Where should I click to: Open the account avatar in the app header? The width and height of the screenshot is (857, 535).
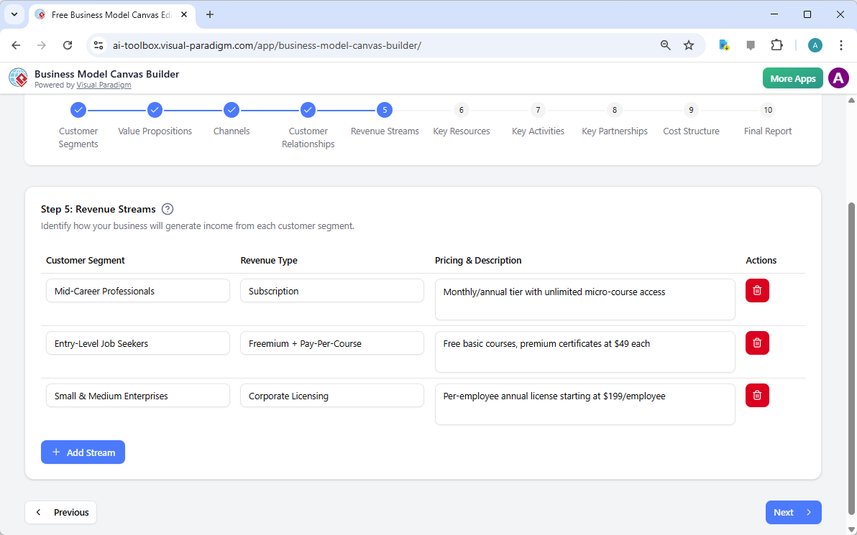838,78
